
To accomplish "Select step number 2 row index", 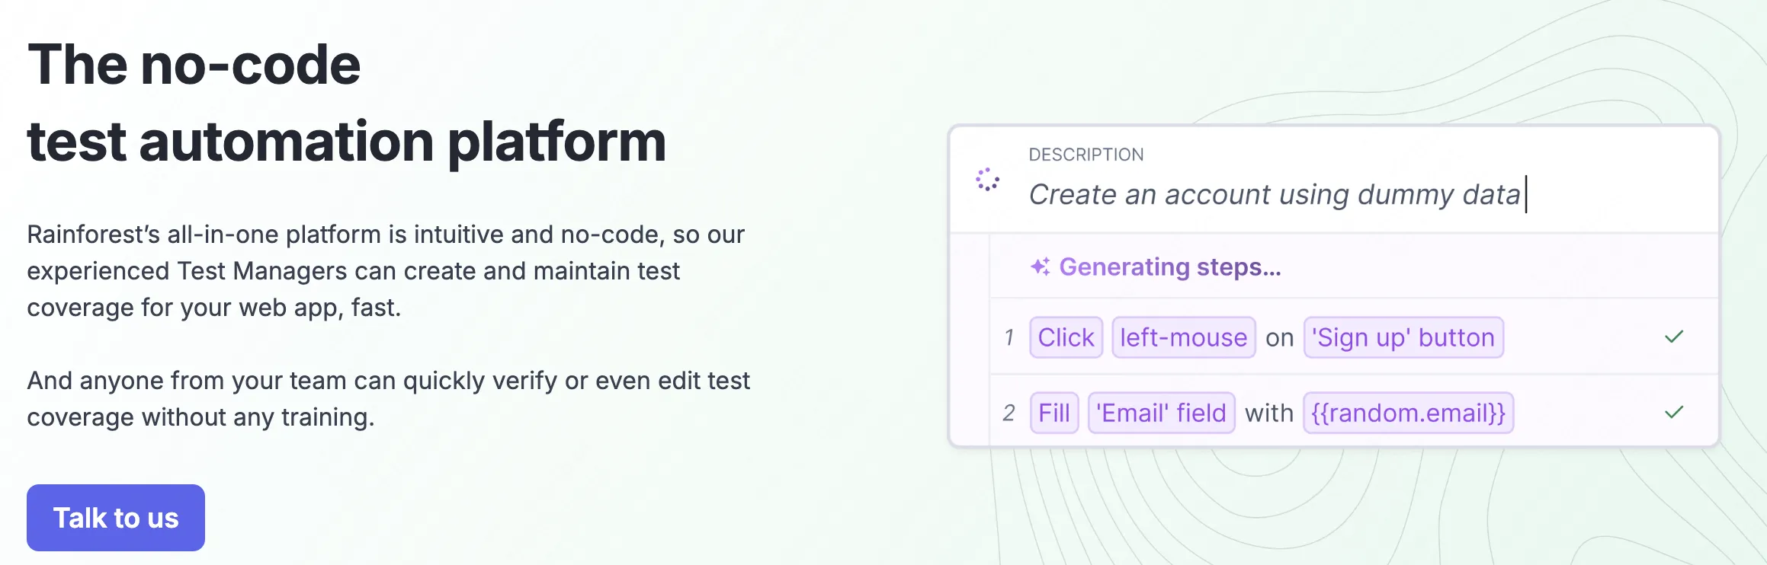I will 1009,413.
